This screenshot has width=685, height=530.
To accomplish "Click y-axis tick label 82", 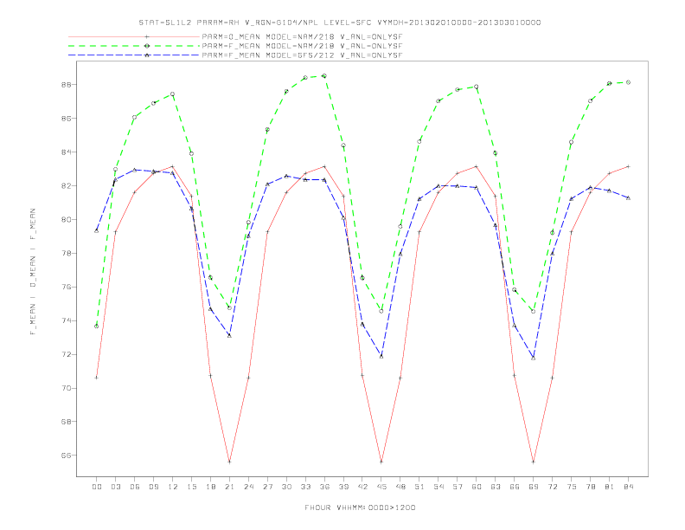I will tap(67, 186).
